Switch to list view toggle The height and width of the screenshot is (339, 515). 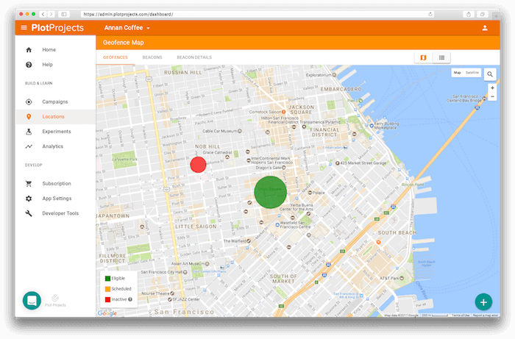(x=441, y=58)
